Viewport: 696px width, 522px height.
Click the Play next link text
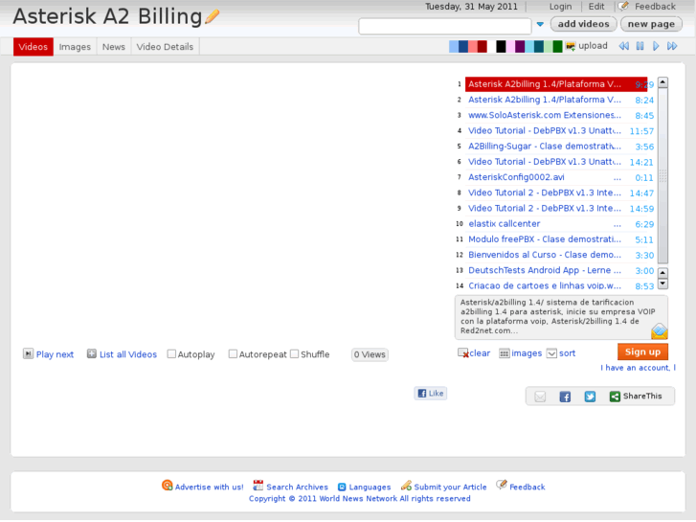[x=55, y=354]
